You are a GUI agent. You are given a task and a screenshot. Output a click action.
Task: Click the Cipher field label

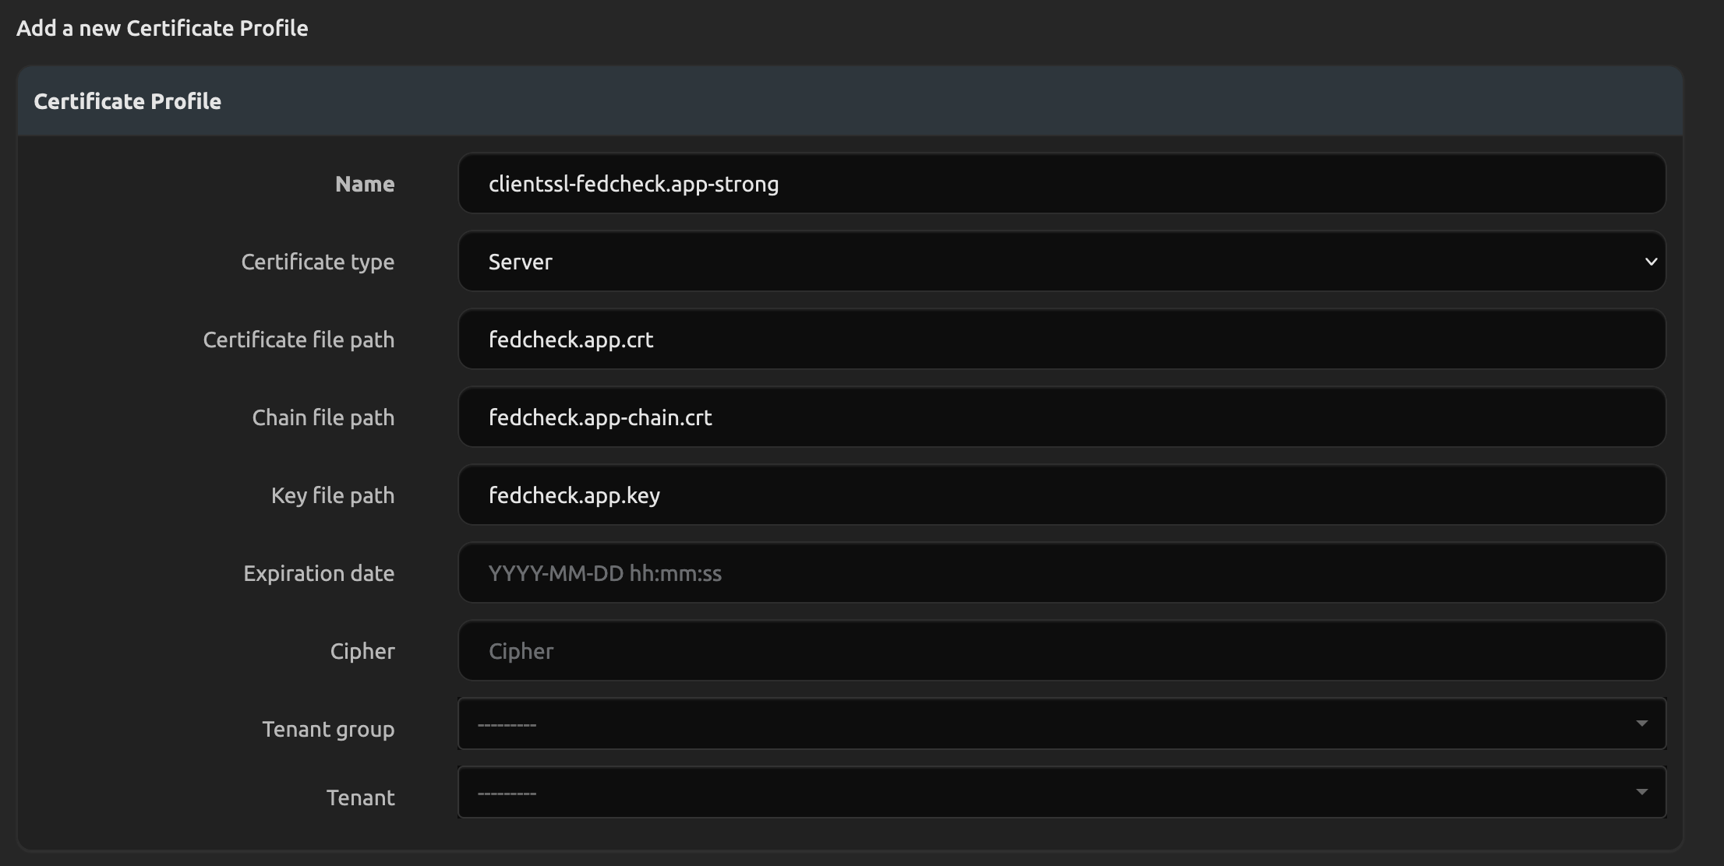coord(362,652)
